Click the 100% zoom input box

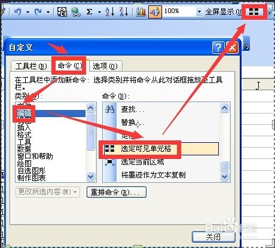tap(179, 11)
